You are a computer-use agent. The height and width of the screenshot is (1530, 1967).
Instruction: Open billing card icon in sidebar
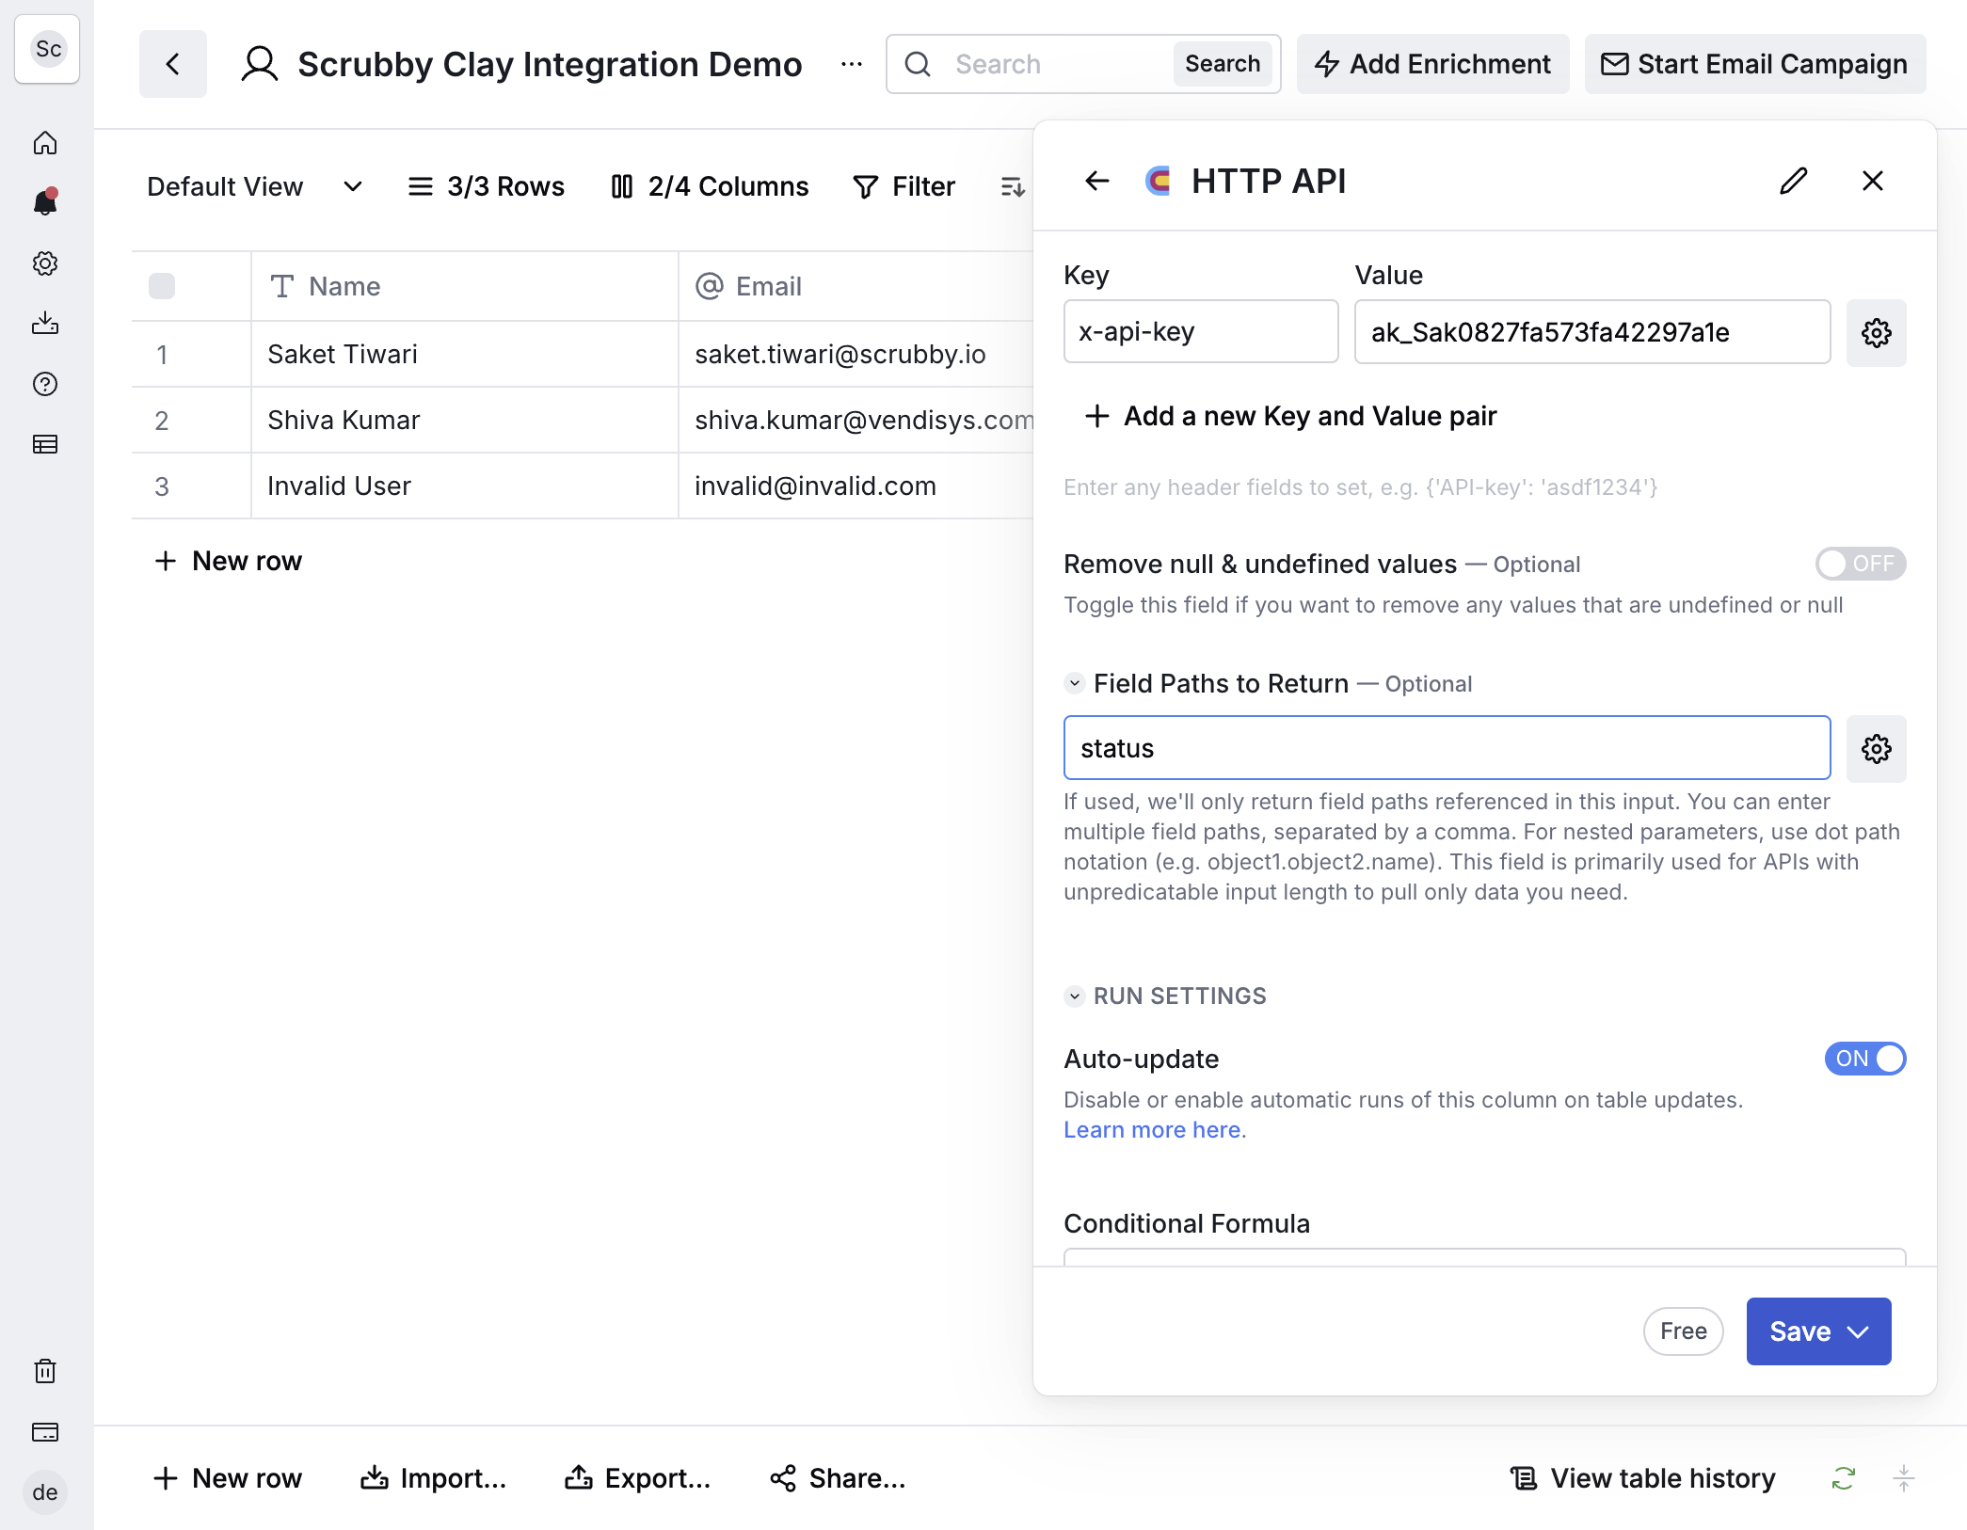[x=45, y=1432]
